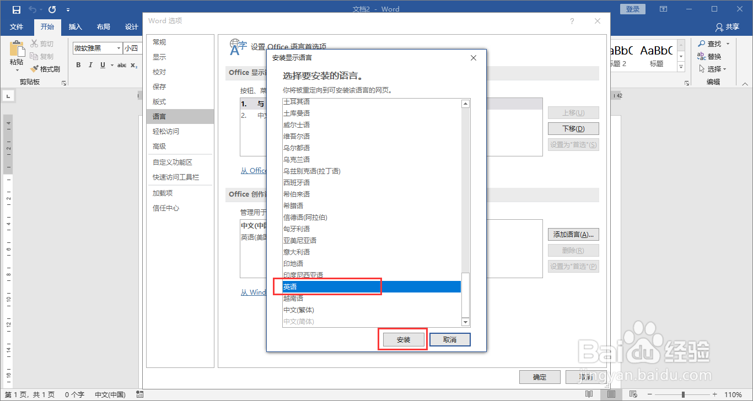This screenshot has height=401, width=753.
Task: Click the Cut (剪切) scissors icon
Action: tap(34, 44)
